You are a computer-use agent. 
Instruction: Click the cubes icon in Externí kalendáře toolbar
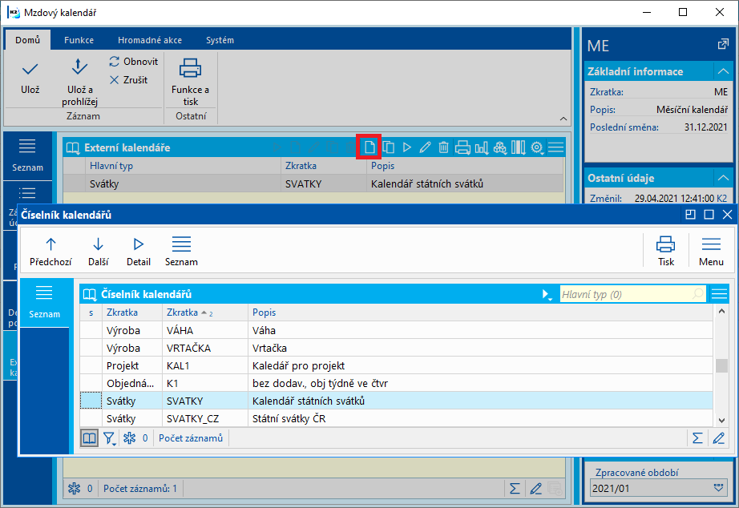(499, 147)
